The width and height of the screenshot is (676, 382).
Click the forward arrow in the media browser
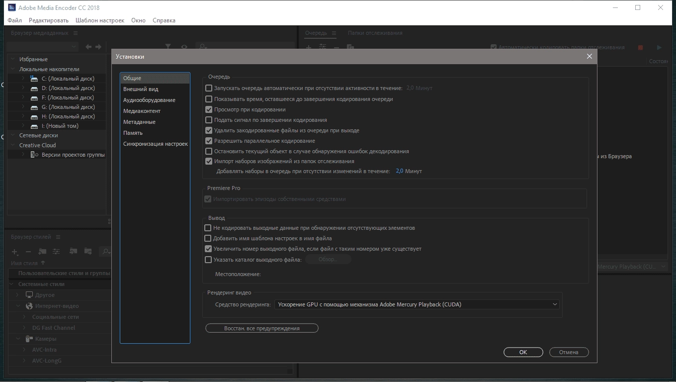coord(98,47)
